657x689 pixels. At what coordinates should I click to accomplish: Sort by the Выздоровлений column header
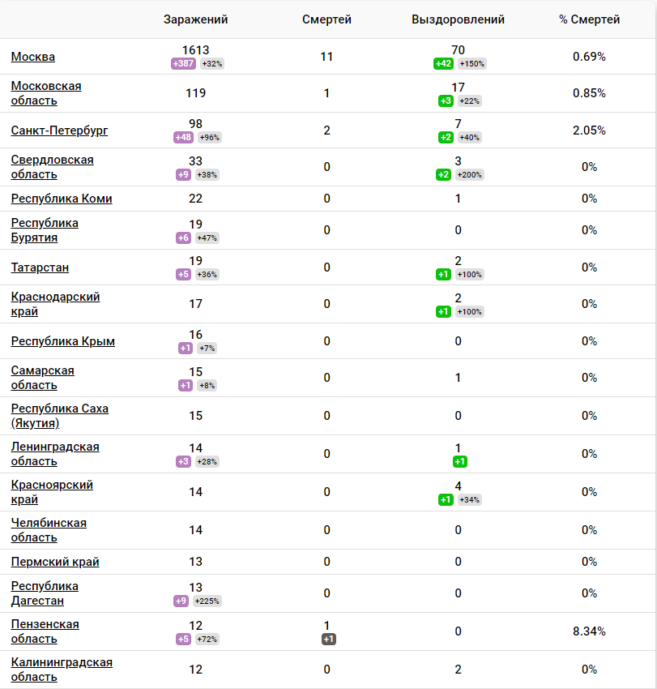click(x=457, y=18)
